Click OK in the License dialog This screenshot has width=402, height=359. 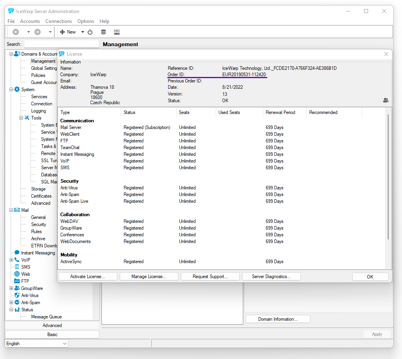[x=370, y=277]
